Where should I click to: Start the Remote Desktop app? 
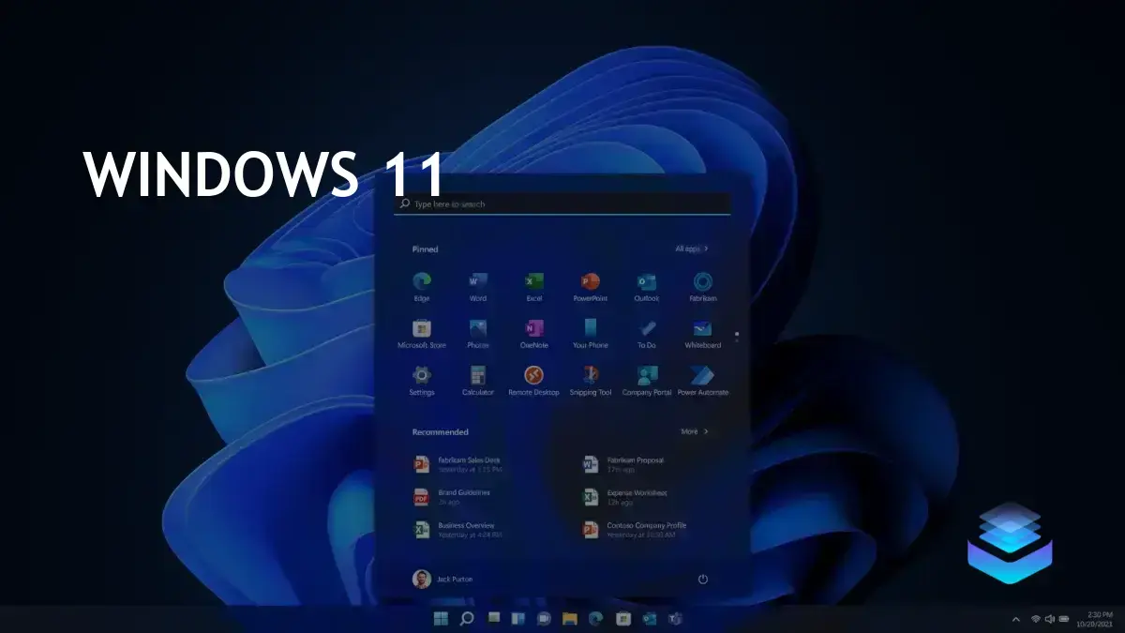[x=534, y=377]
